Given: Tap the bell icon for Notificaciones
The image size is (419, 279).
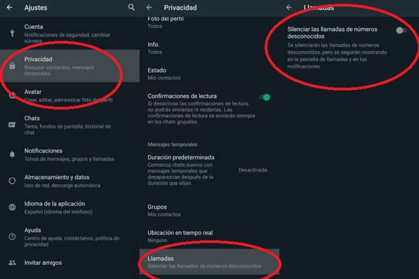Looking at the screenshot, I should coord(12,154).
